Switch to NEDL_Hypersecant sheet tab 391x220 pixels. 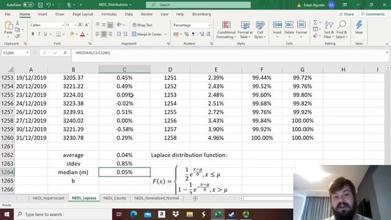click(x=48, y=198)
